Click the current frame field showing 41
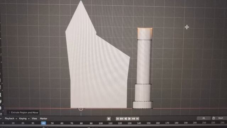Image resolution: width=227 pixels, height=128 pixels. (204, 118)
